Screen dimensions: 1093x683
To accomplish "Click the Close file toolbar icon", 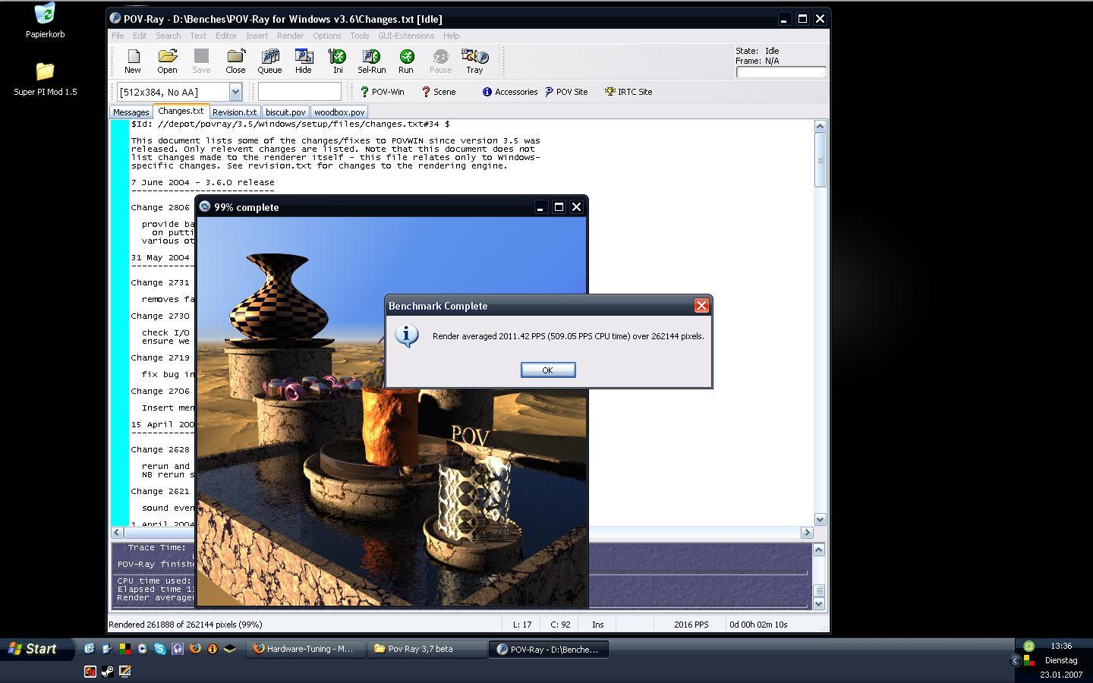I will [235, 61].
